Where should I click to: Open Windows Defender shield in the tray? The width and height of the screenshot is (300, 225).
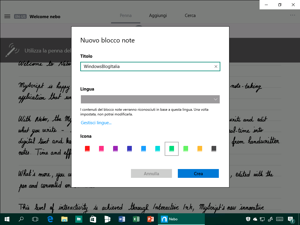point(248,219)
